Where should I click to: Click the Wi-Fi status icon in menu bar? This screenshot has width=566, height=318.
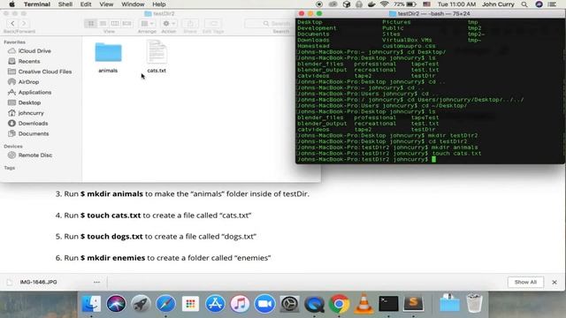[x=385, y=4]
